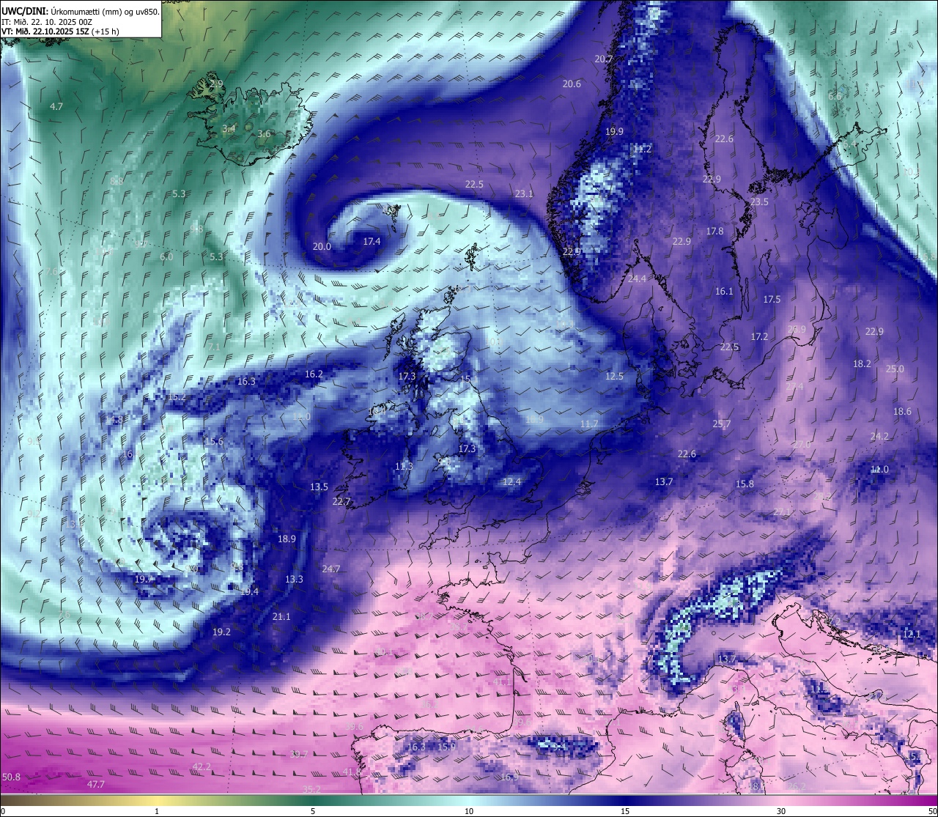Click the legend tick label 50

[932, 811]
